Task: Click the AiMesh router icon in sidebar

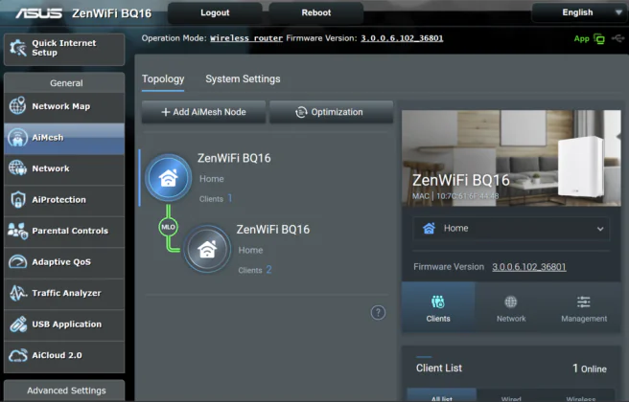Action: pos(17,137)
